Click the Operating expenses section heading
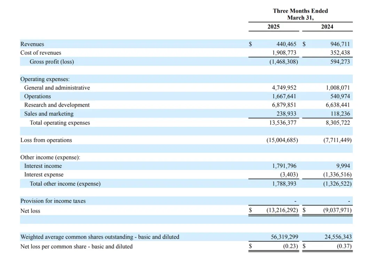The height and width of the screenshot is (264, 376). [x=45, y=79]
